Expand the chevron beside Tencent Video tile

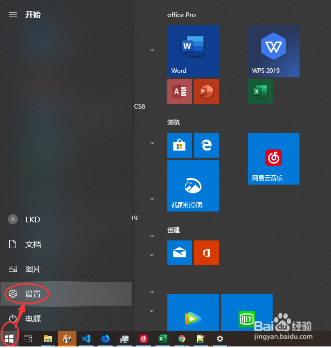click(x=152, y=311)
